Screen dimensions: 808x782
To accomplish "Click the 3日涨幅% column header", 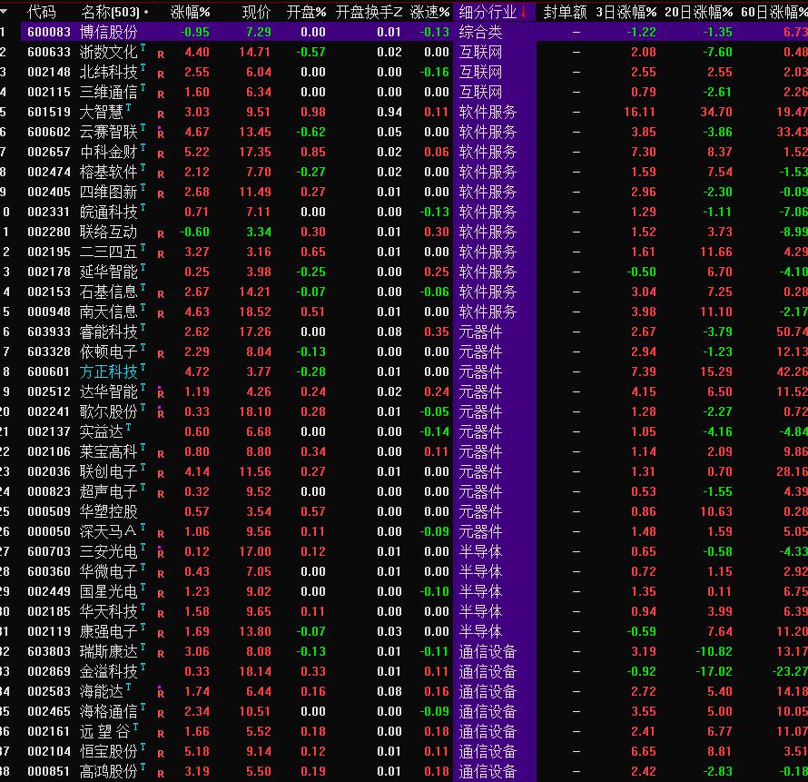I will (626, 12).
